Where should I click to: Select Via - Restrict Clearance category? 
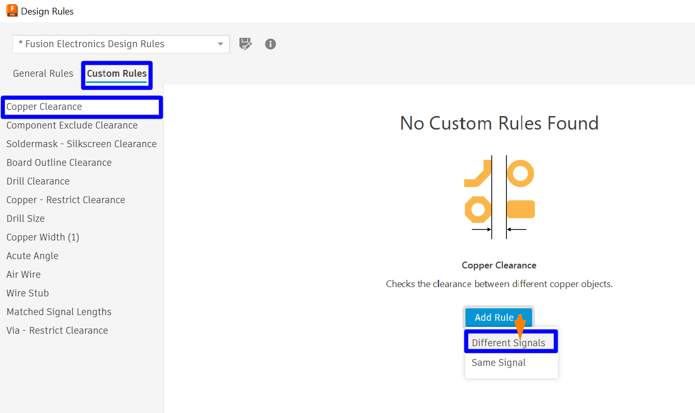57,330
